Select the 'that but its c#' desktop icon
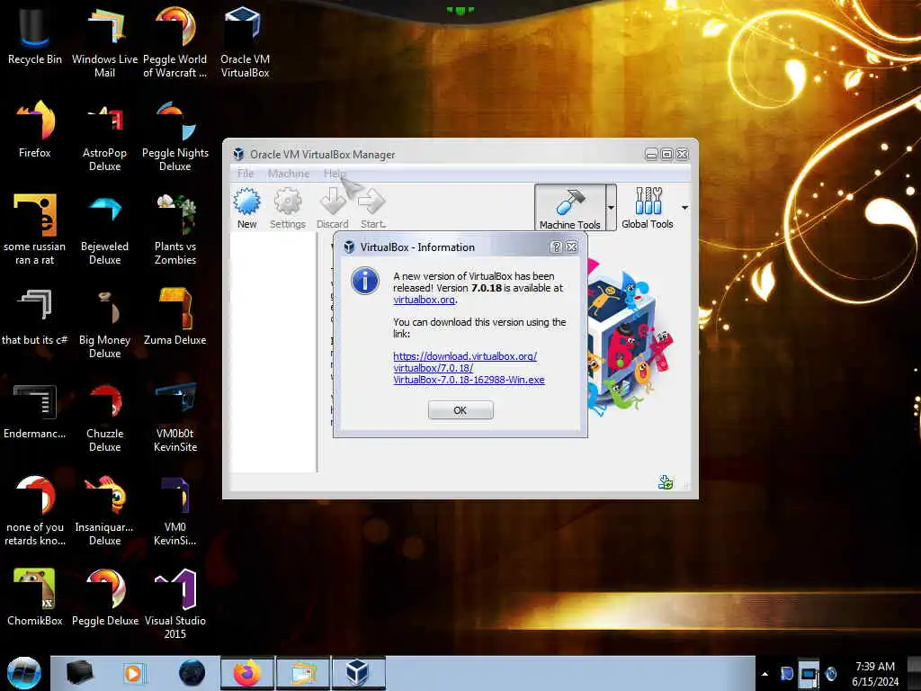This screenshot has height=691, width=921. (x=35, y=316)
